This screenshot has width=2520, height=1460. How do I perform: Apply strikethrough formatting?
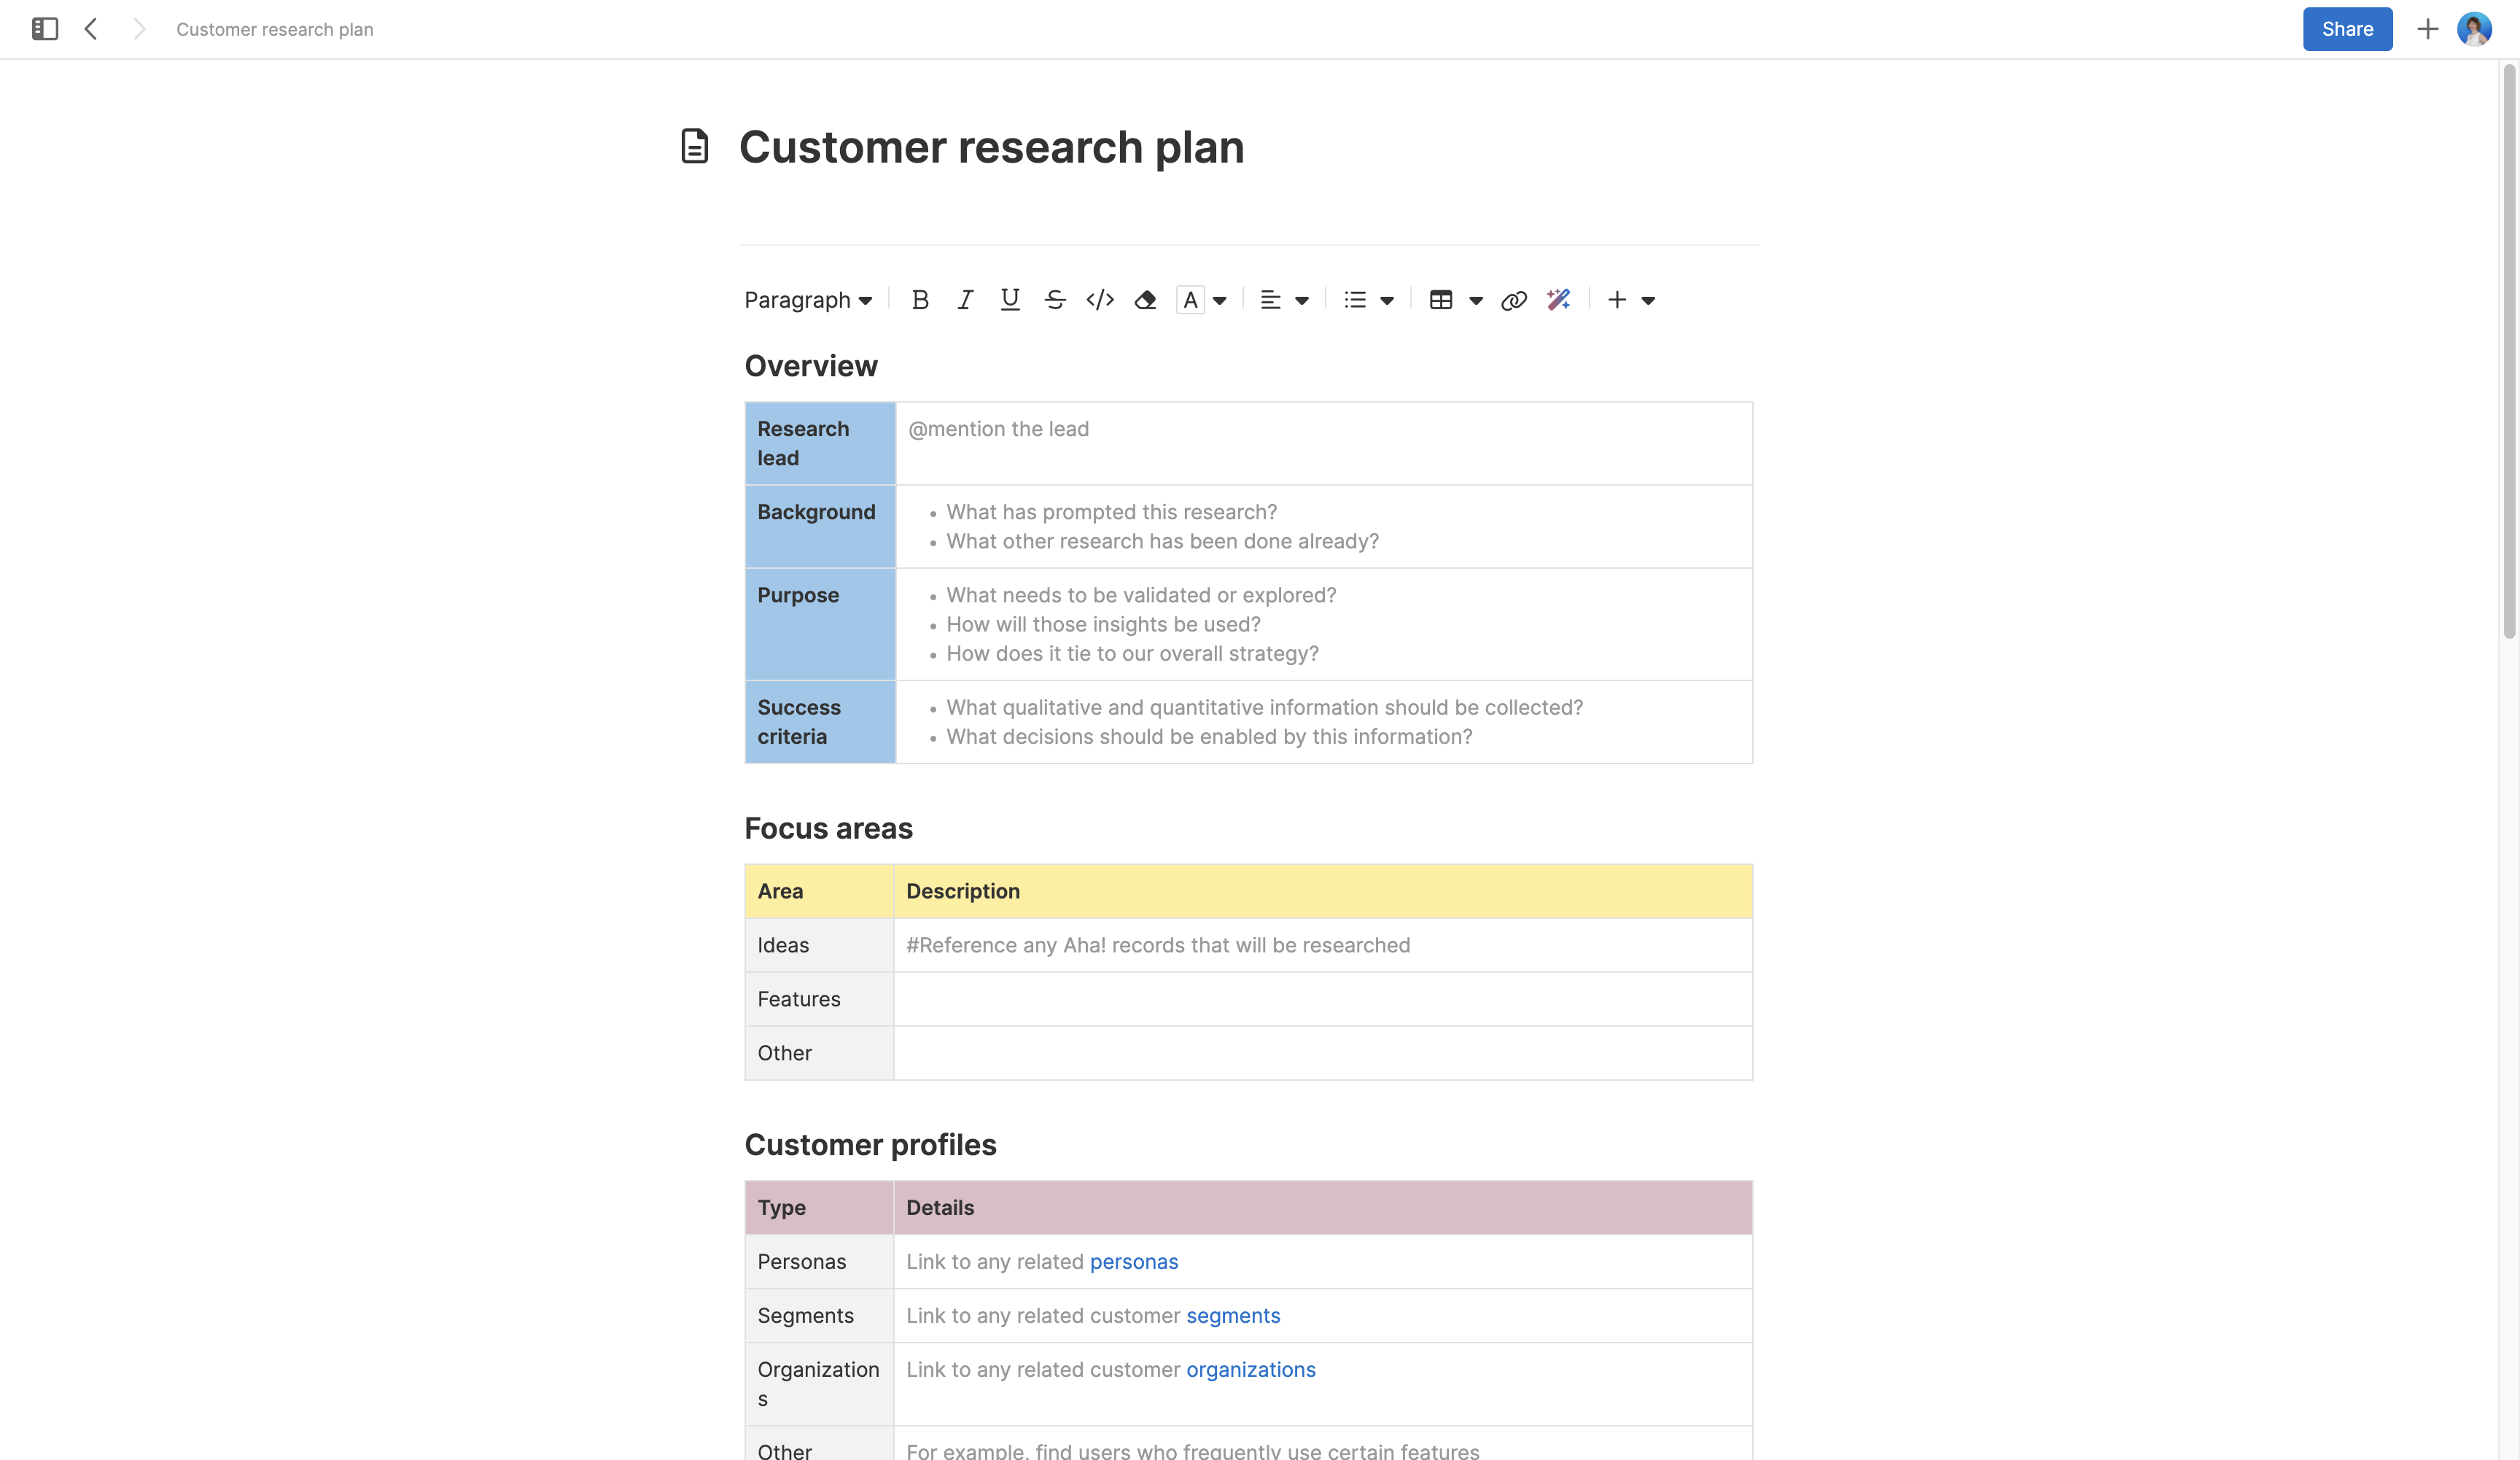pyautogui.click(x=1054, y=299)
